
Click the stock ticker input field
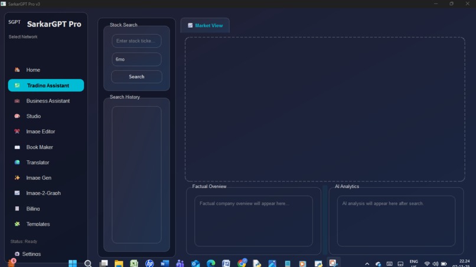136,41
